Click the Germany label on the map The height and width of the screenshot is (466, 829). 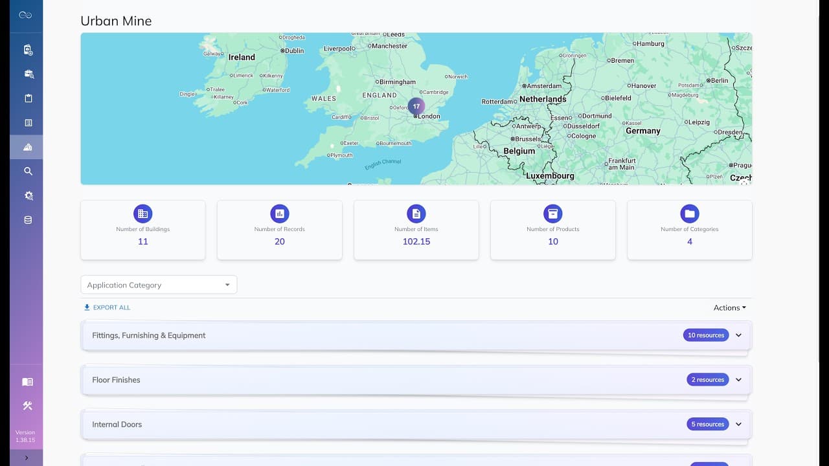(643, 131)
